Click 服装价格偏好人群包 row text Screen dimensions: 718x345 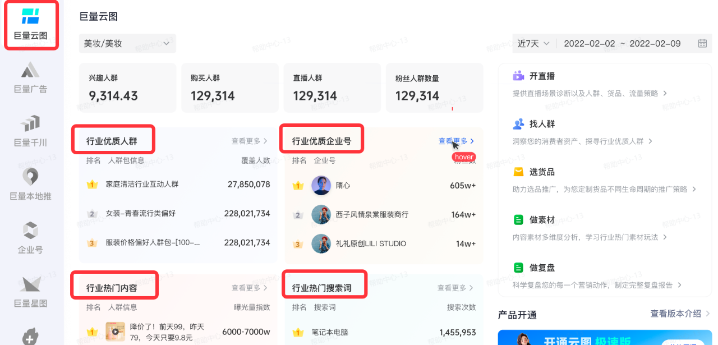coord(153,243)
